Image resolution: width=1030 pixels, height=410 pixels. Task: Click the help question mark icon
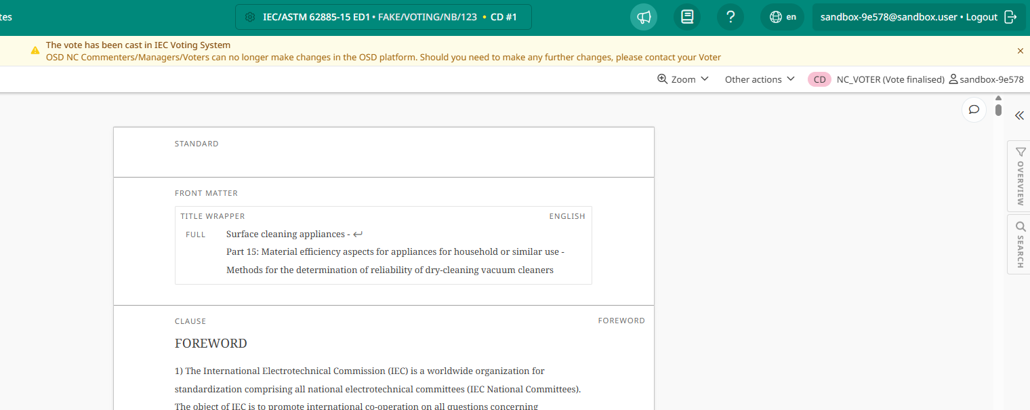point(730,17)
